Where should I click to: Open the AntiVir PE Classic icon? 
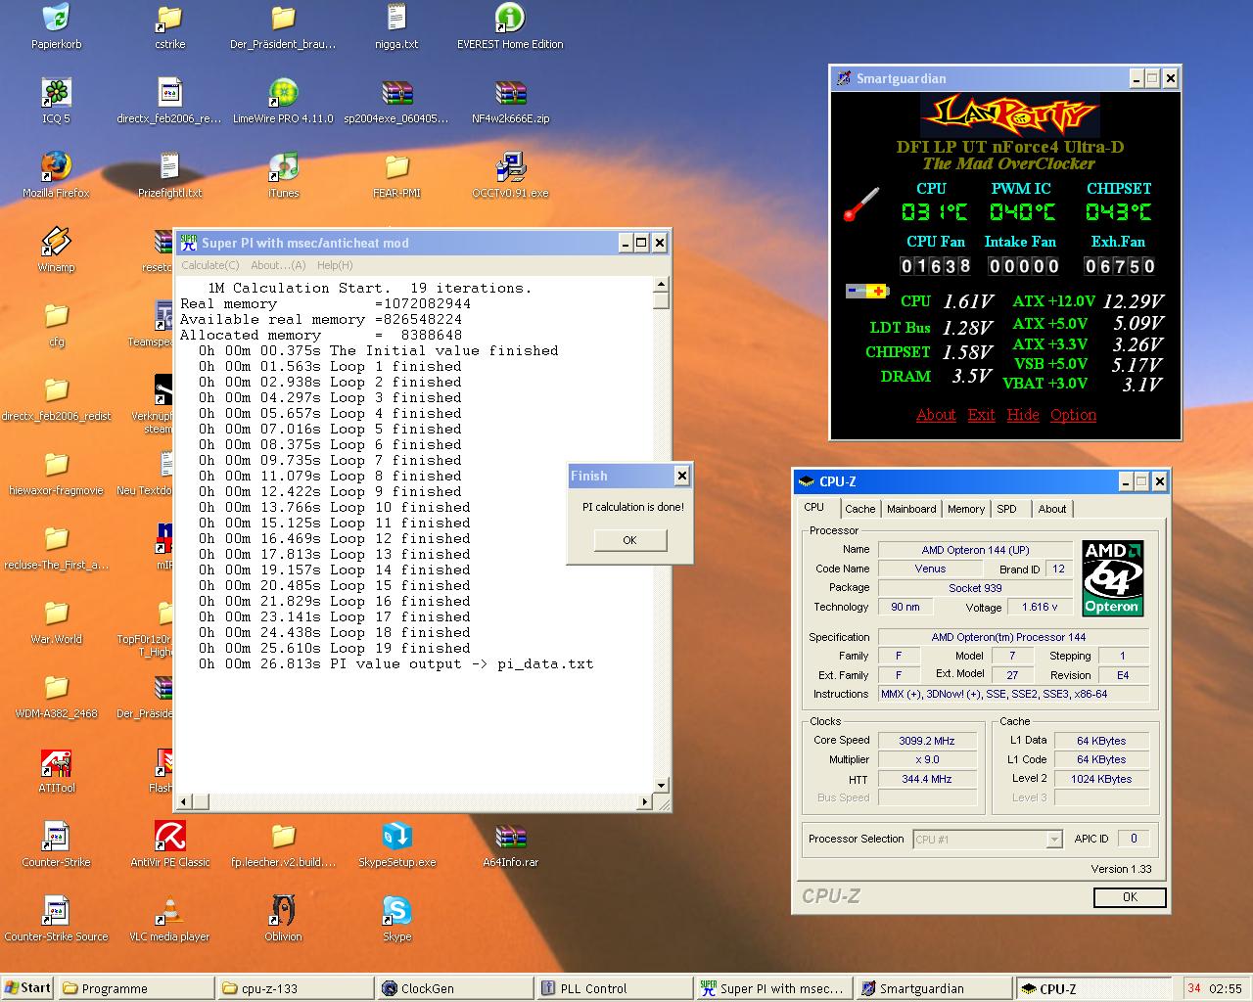[x=169, y=837]
